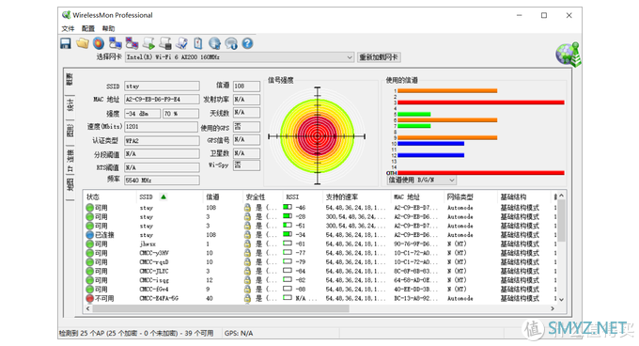
Task: Select the CMCC-rqzD network row
Action: 319,262
